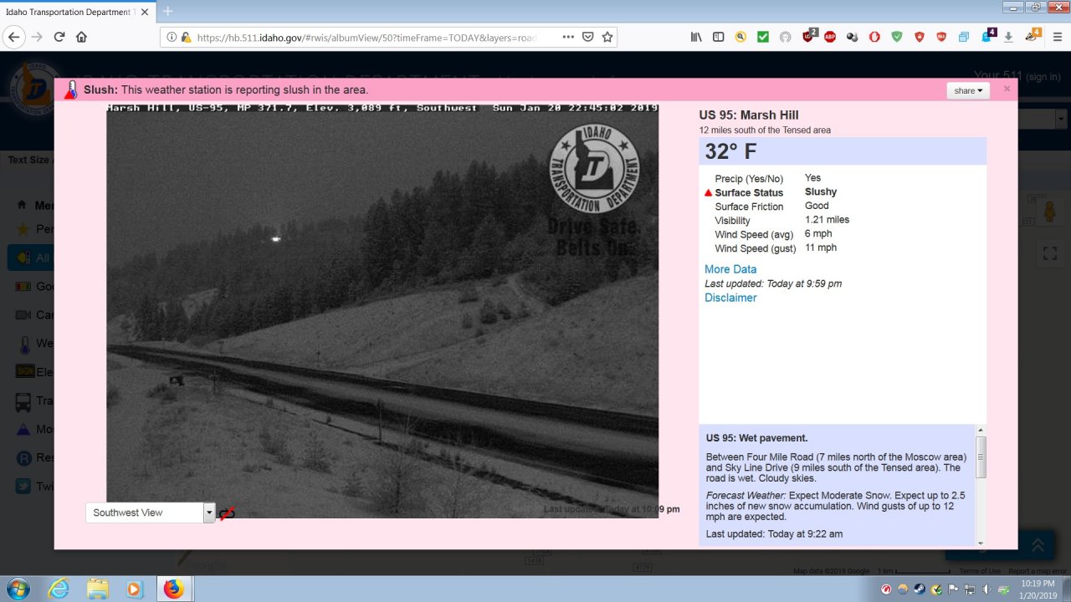Go to Firefox home page

tap(81, 37)
